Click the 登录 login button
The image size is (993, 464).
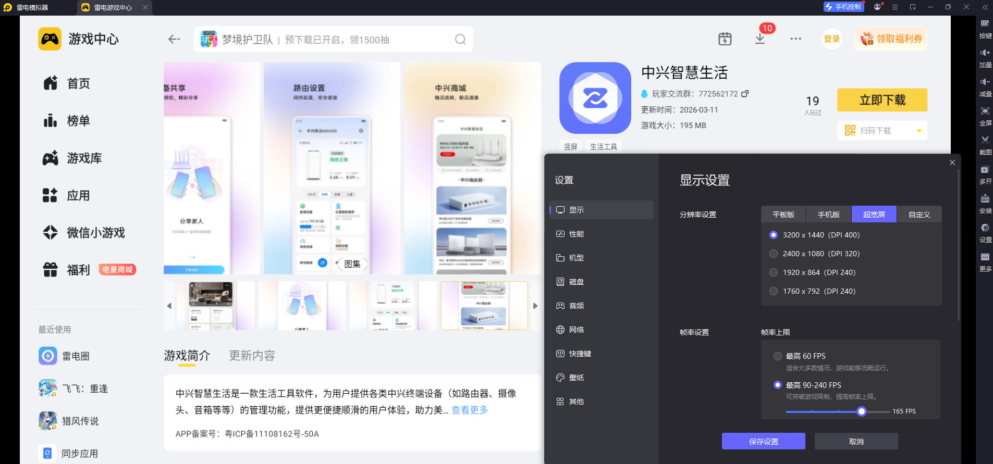coord(832,39)
